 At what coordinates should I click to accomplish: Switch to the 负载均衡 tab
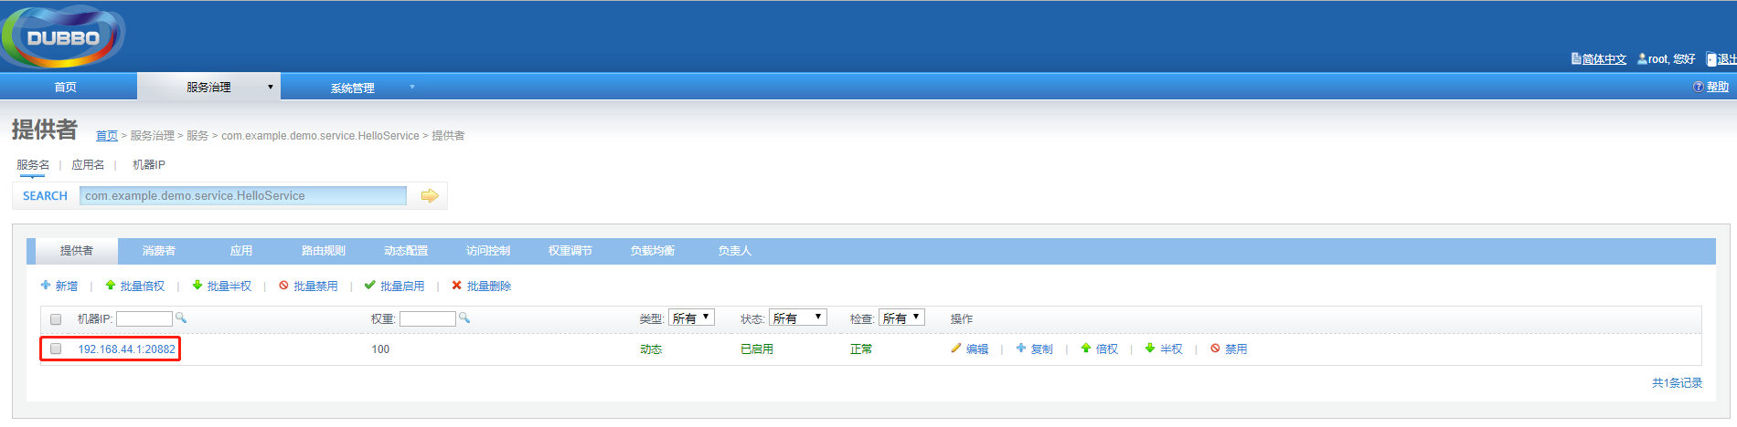(653, 251)
